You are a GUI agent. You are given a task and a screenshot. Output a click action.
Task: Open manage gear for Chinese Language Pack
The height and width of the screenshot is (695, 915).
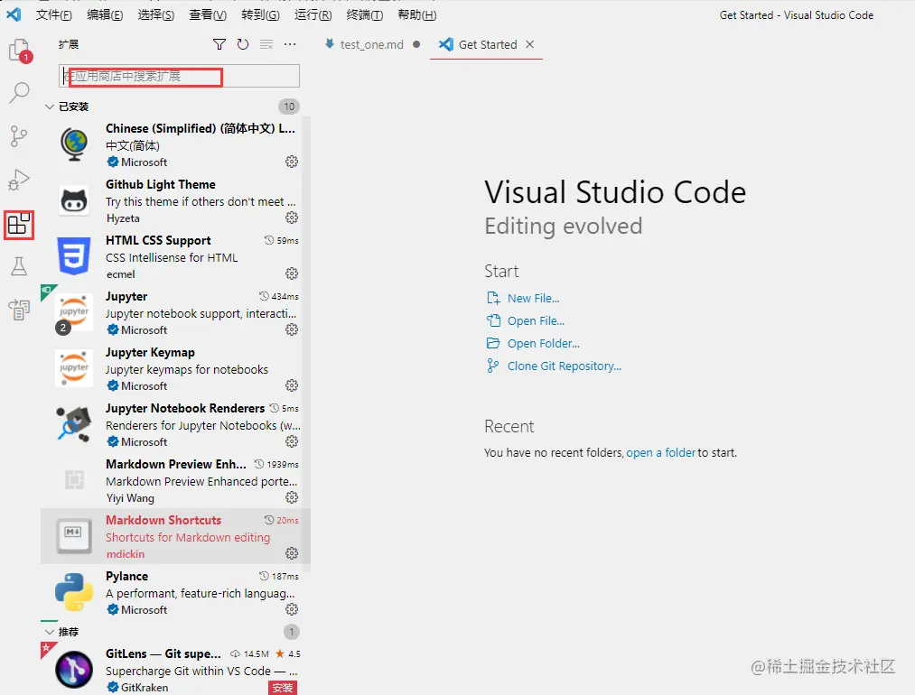(292, 162)
